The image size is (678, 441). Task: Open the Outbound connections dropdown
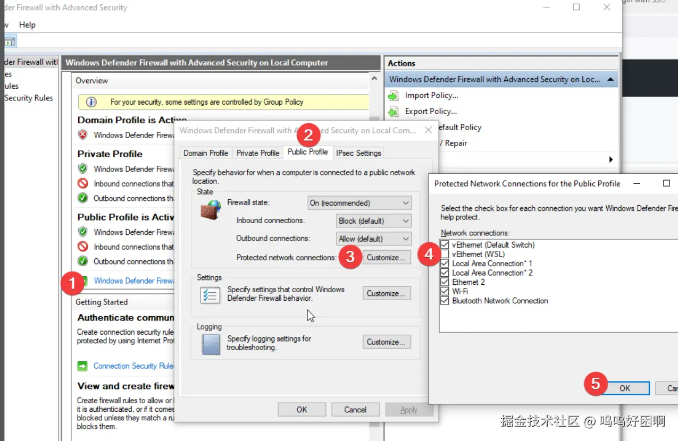(374, 239)
